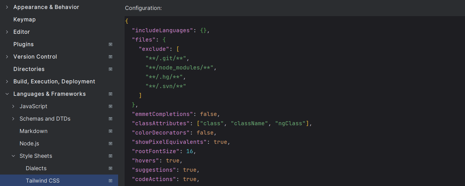The height and width of the screenshot is (186, 465).
Task: Click the icon beside Directories
Action: [x=110, y=69]
